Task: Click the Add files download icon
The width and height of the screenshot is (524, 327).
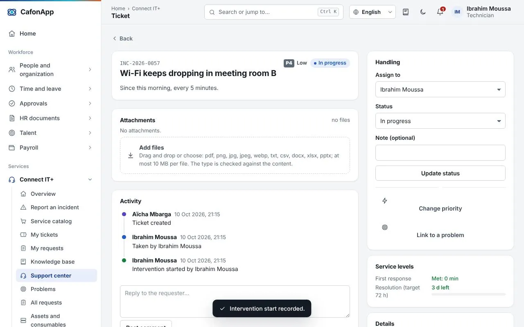Action: pos(131,155)
